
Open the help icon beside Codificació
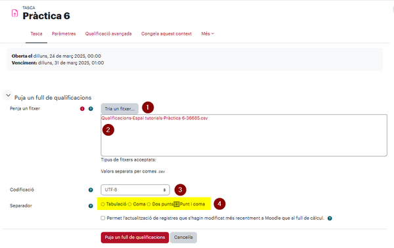pyautogui.click(x=91, y=190)
